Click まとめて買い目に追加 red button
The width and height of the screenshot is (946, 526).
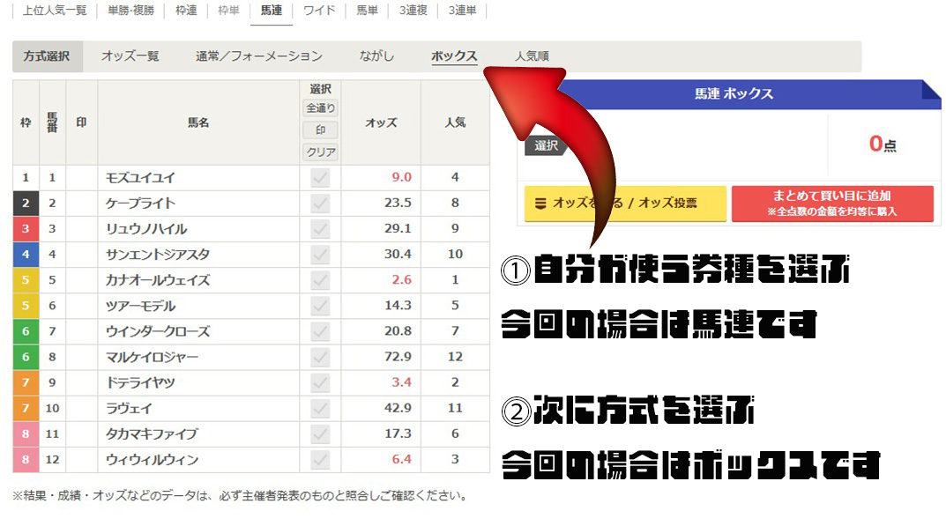point(831,204)
